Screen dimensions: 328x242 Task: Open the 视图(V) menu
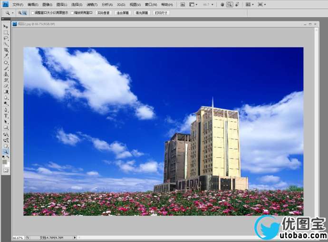[135, 5]
